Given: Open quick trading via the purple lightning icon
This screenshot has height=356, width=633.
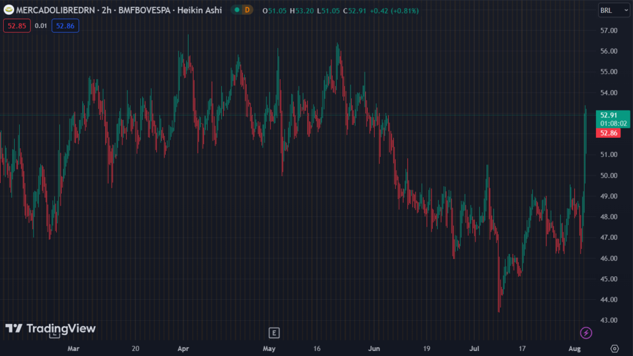Looking at the screenshot, I should [x=586, y=333].
